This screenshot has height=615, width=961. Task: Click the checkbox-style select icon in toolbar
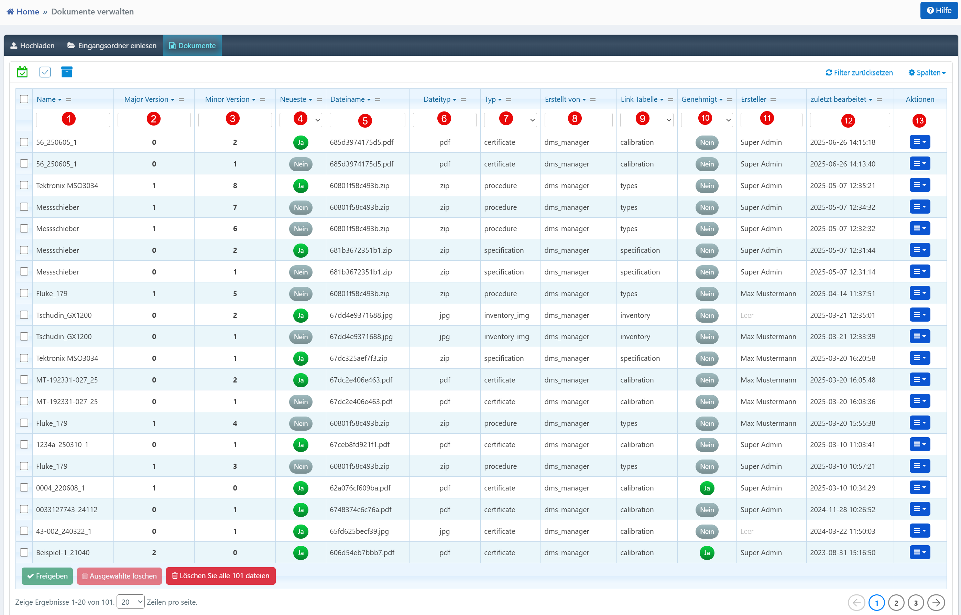tap(45, 72)
